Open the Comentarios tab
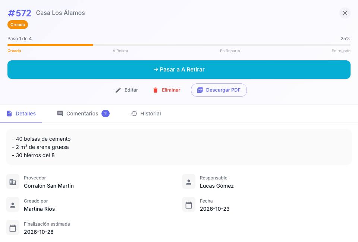The image size is (358, 242). tap(83, 114)
